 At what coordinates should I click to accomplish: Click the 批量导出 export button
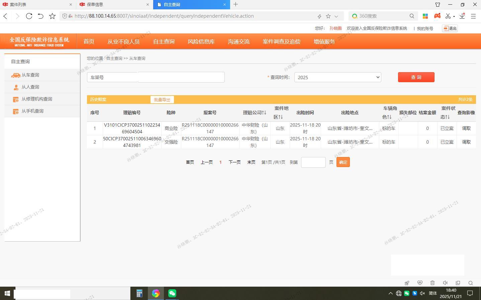coord(162,100)
